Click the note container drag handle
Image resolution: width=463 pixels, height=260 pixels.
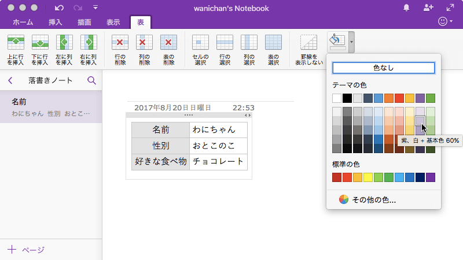pos(189,115)
